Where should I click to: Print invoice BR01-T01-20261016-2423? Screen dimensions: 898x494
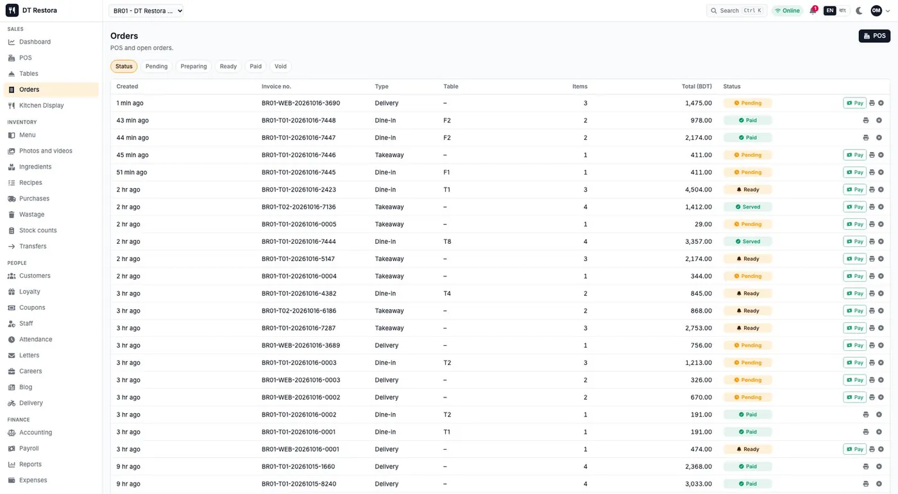coord(872,190)
